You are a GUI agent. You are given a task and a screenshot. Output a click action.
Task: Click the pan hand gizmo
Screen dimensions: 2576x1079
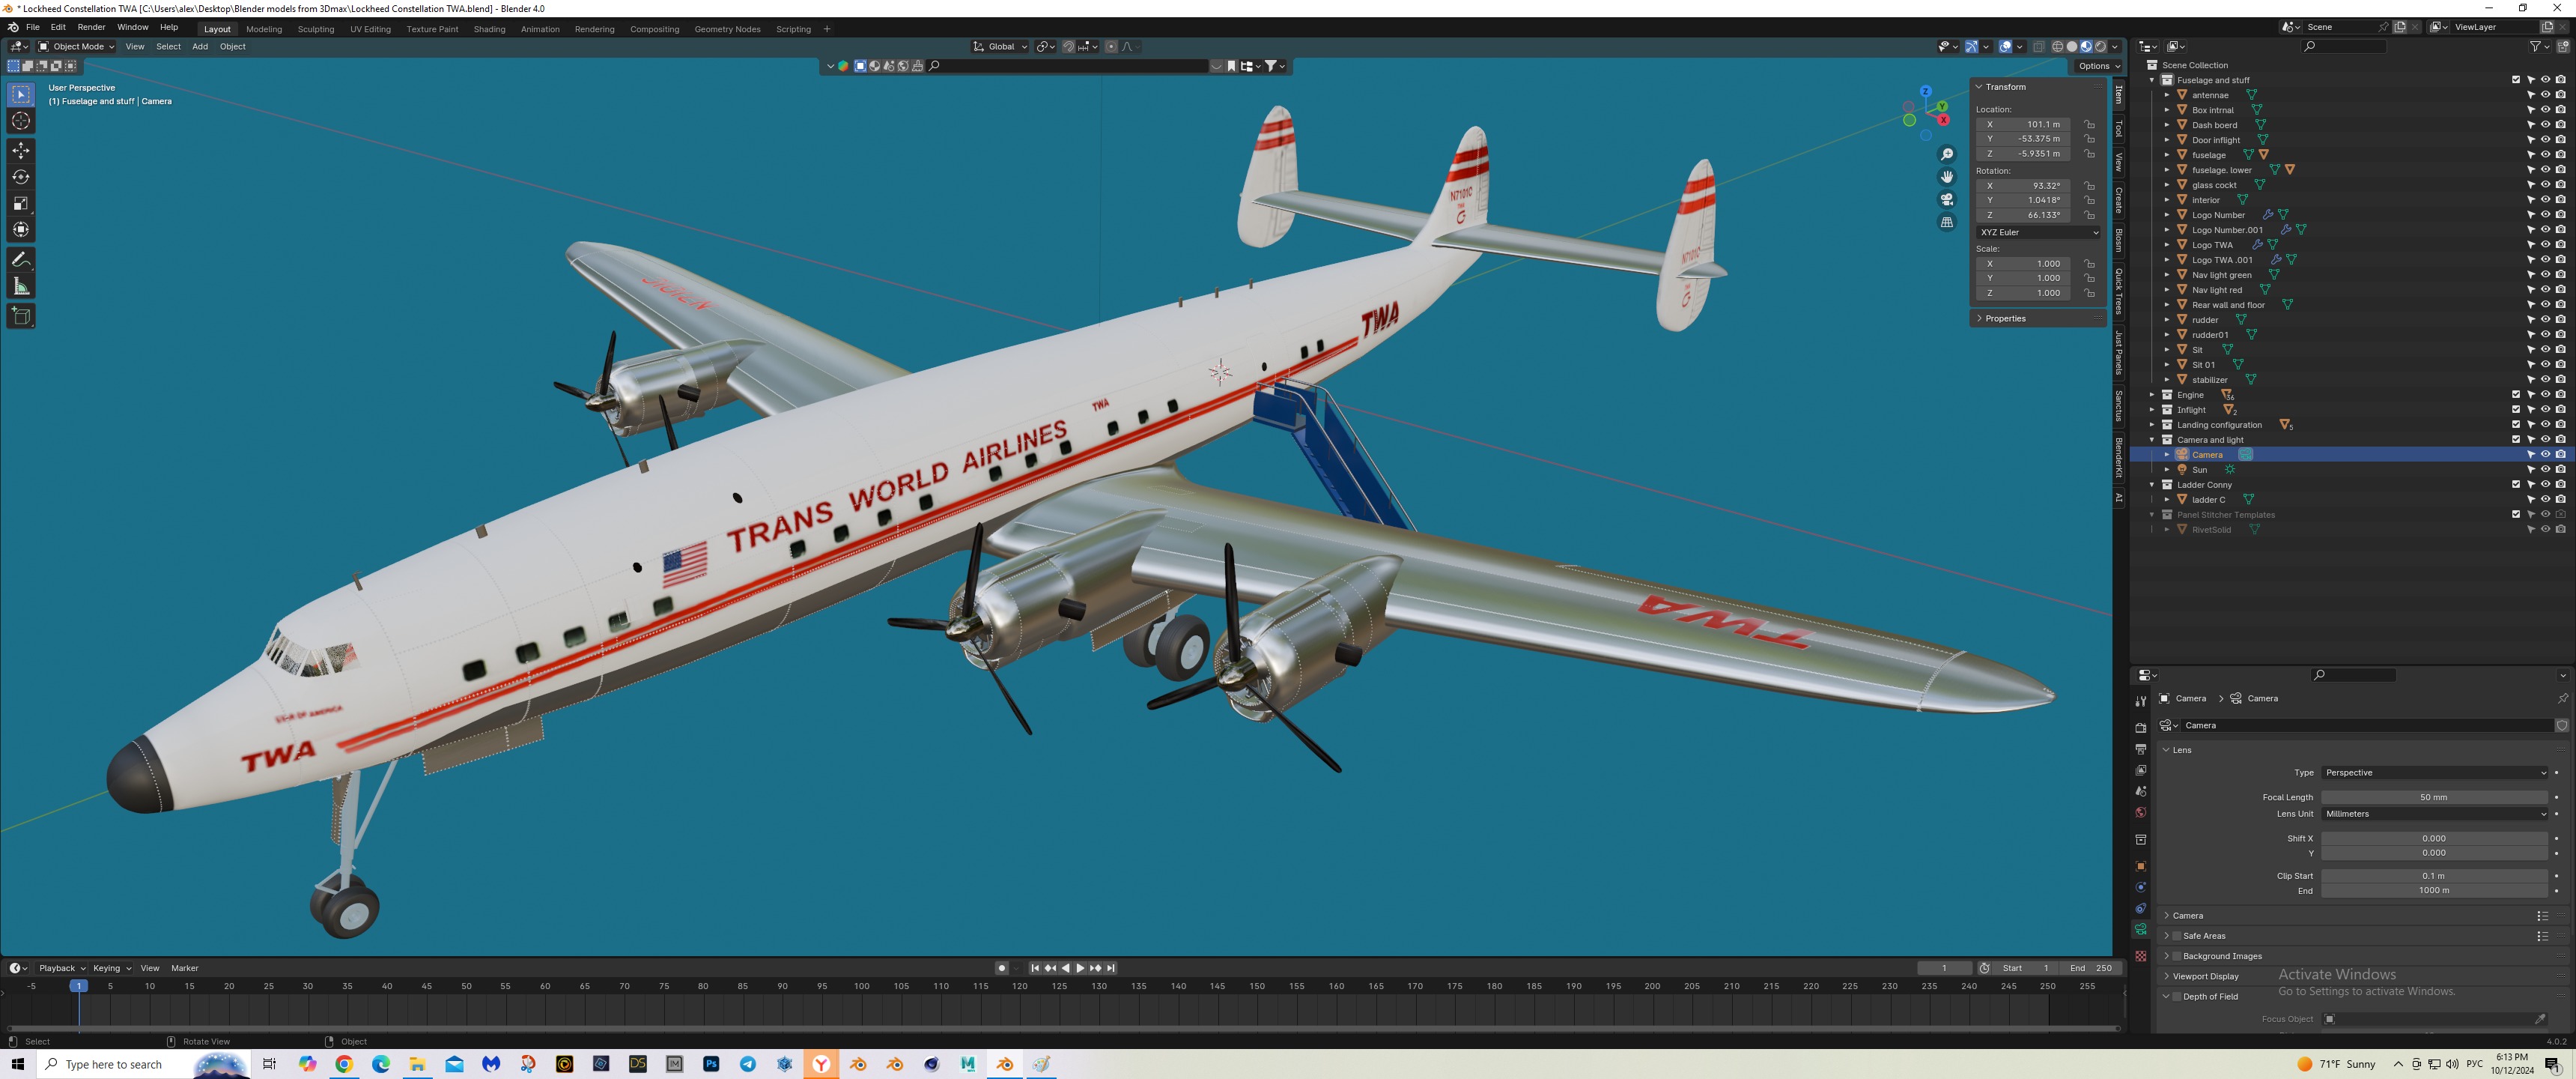point(1946,176)
